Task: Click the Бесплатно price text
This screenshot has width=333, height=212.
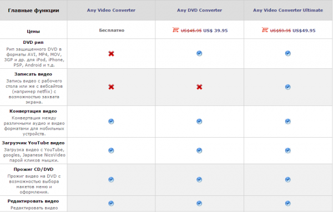Action: [112, 31]
